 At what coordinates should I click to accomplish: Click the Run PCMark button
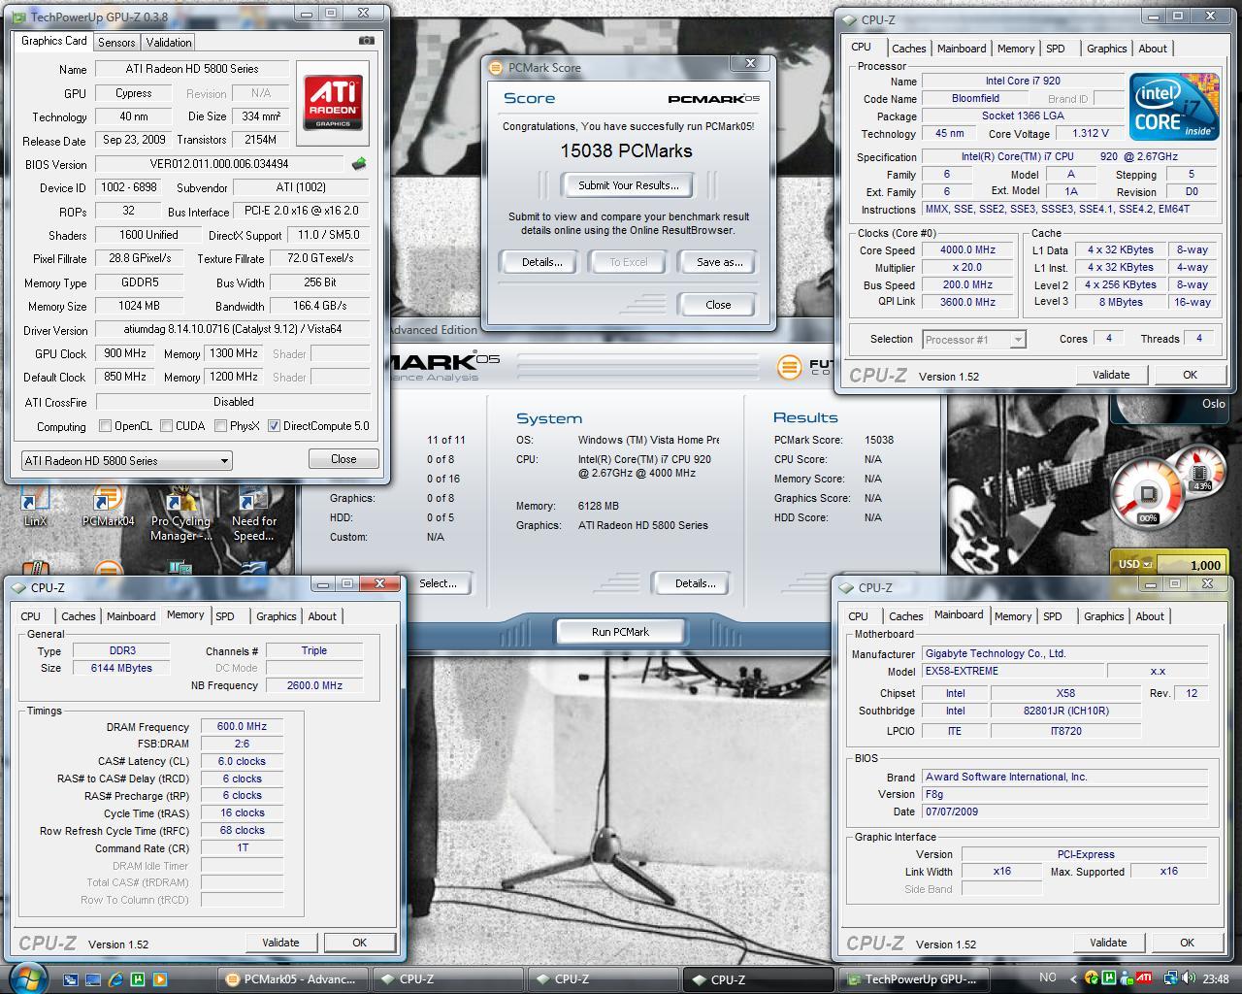(620, 632)
